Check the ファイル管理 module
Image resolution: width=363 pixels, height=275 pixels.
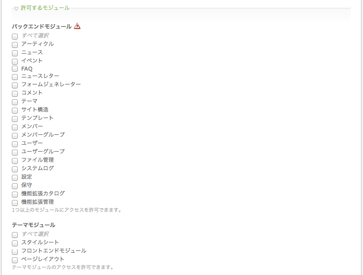tap(15, 160)
